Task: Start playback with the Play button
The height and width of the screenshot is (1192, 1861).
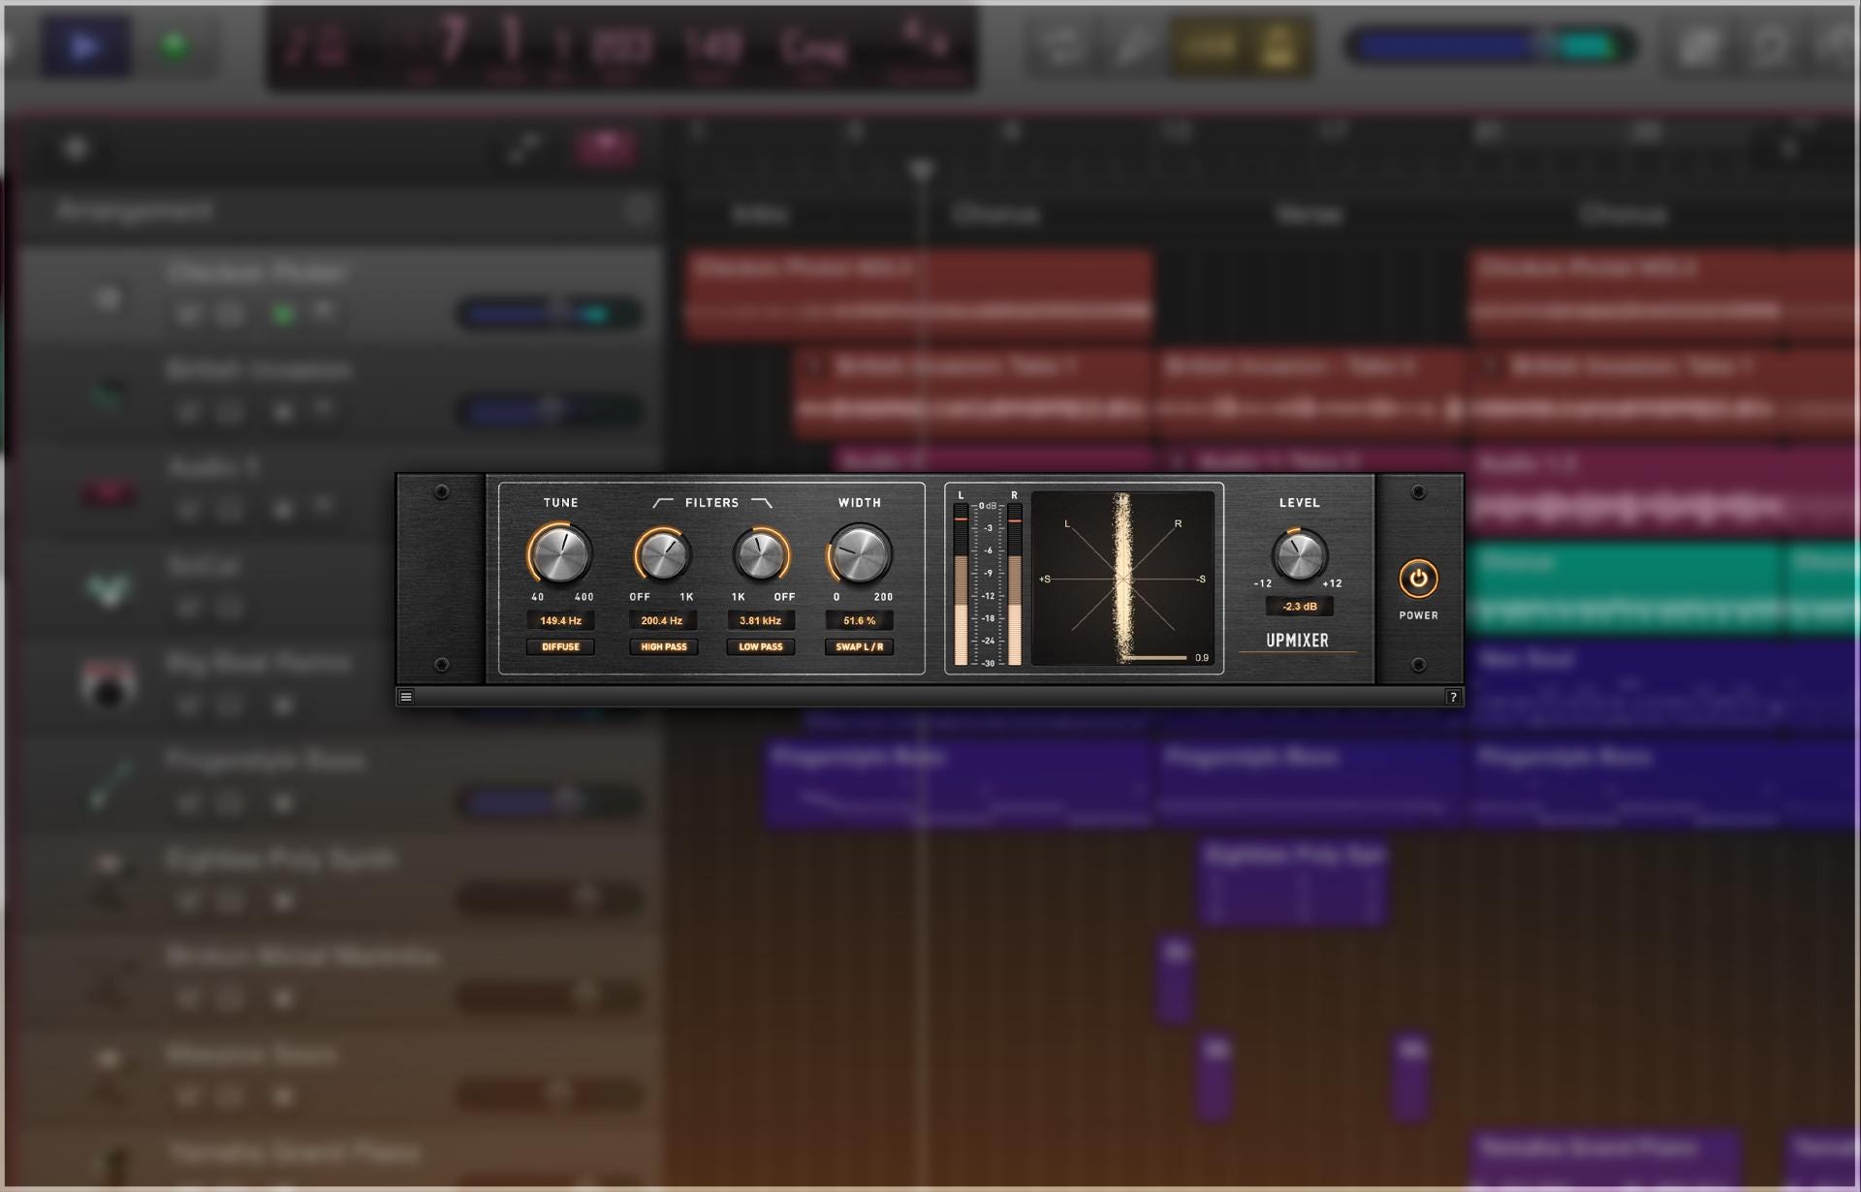Action: pos(85,46)
